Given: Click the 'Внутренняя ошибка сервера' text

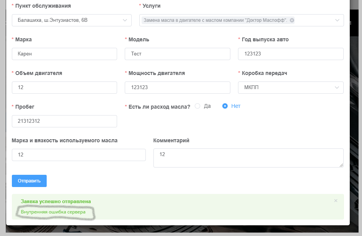Looking at the screenshot, I should pos(53,212).
